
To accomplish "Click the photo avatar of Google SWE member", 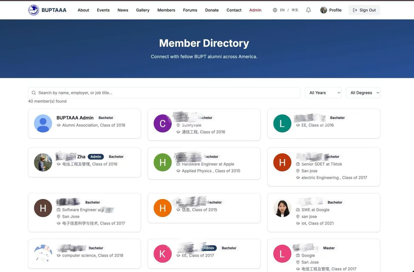I will click(x=282, y=208).
